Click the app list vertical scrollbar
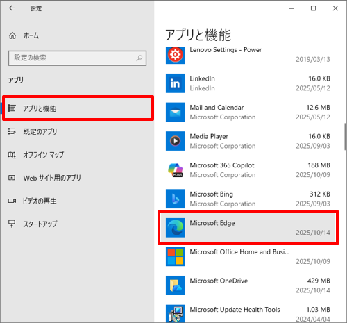 (x=345, y=137)
